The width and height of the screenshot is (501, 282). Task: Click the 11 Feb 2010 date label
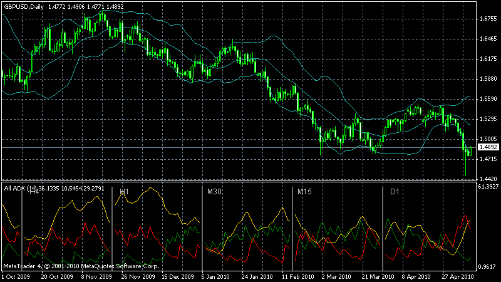(x=298, y=276)
